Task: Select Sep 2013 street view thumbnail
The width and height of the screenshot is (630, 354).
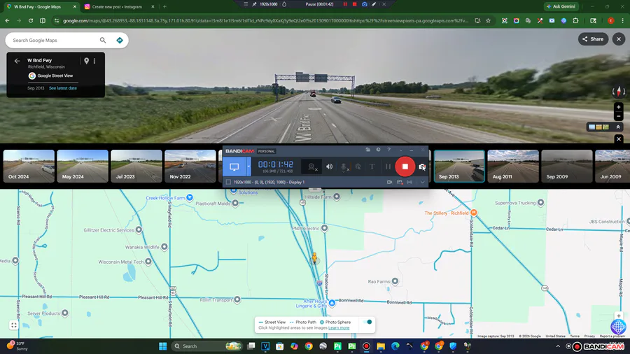Action: point(459,167)
